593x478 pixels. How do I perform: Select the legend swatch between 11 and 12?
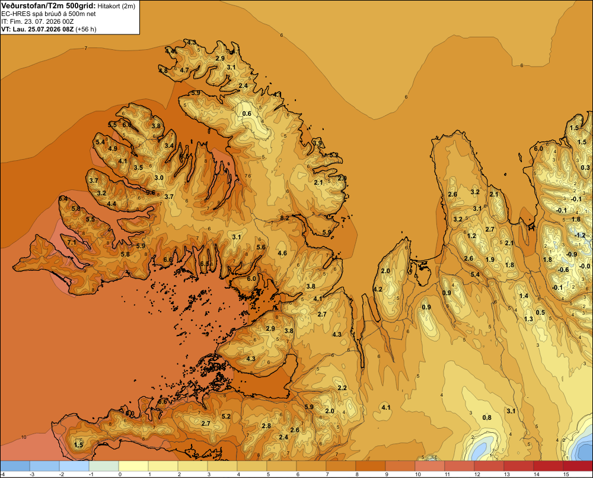[460, 466]
